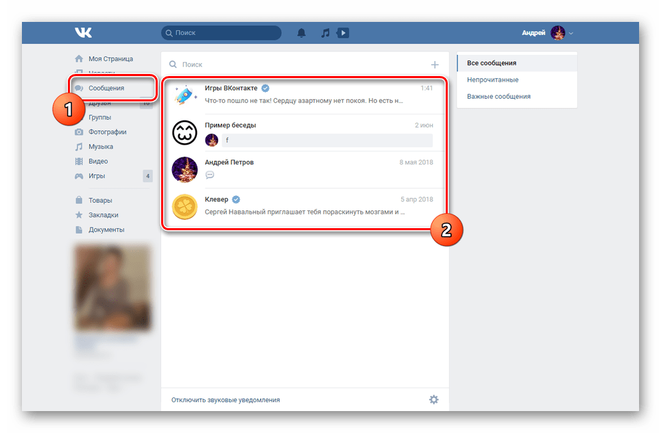Image resolution: width=661 pixels, height=433 pixels.
Task: Select the Все сообщения filter
Action: 517,63
